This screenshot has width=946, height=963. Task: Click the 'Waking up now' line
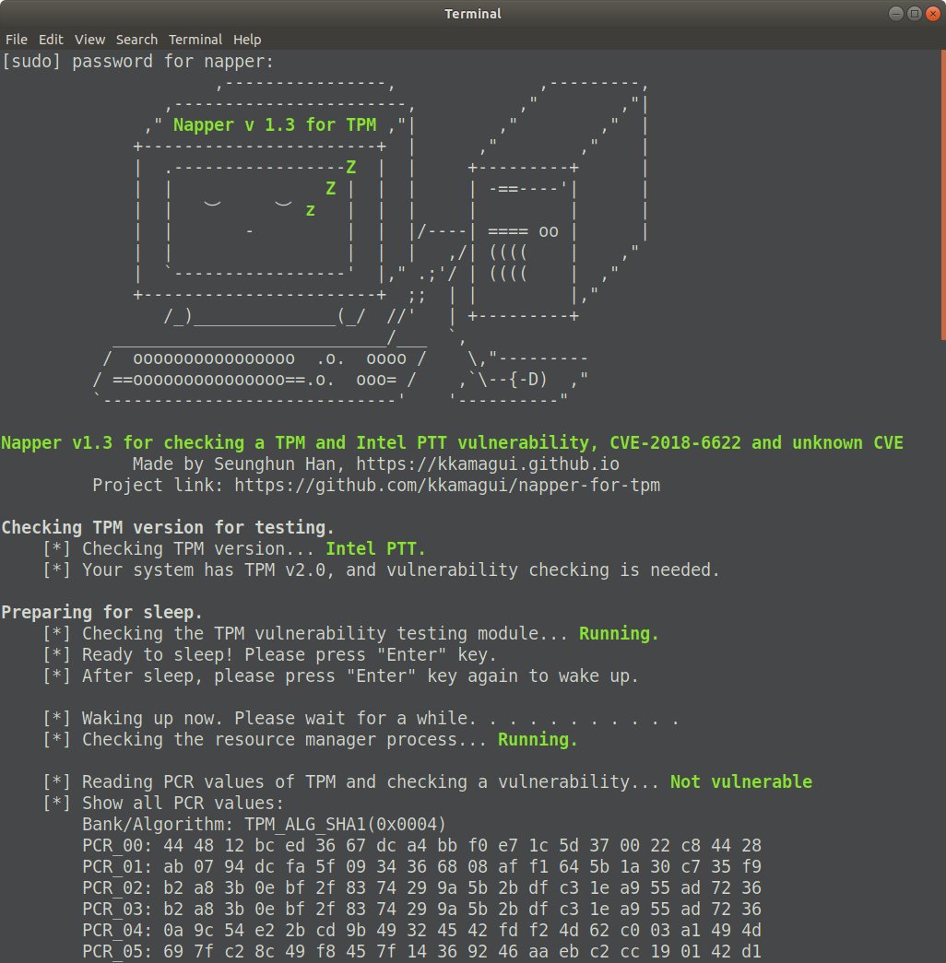point(361,719)
